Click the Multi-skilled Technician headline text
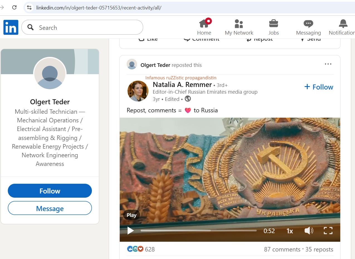The height and width of the screenshot is (259, 355). click(x=50, y=138)
